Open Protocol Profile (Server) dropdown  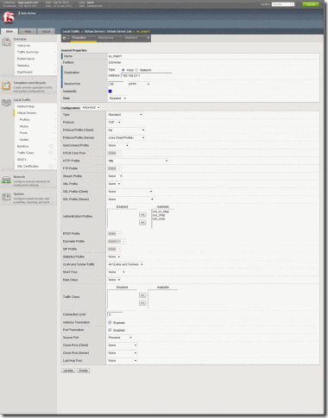[126, 137]
